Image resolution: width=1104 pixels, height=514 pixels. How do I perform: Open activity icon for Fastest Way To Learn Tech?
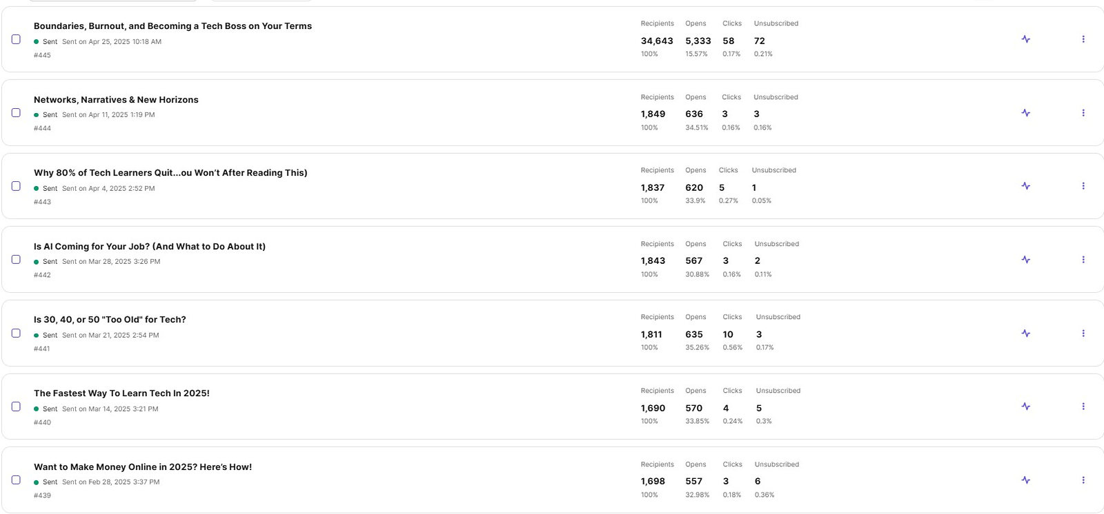1025,407
